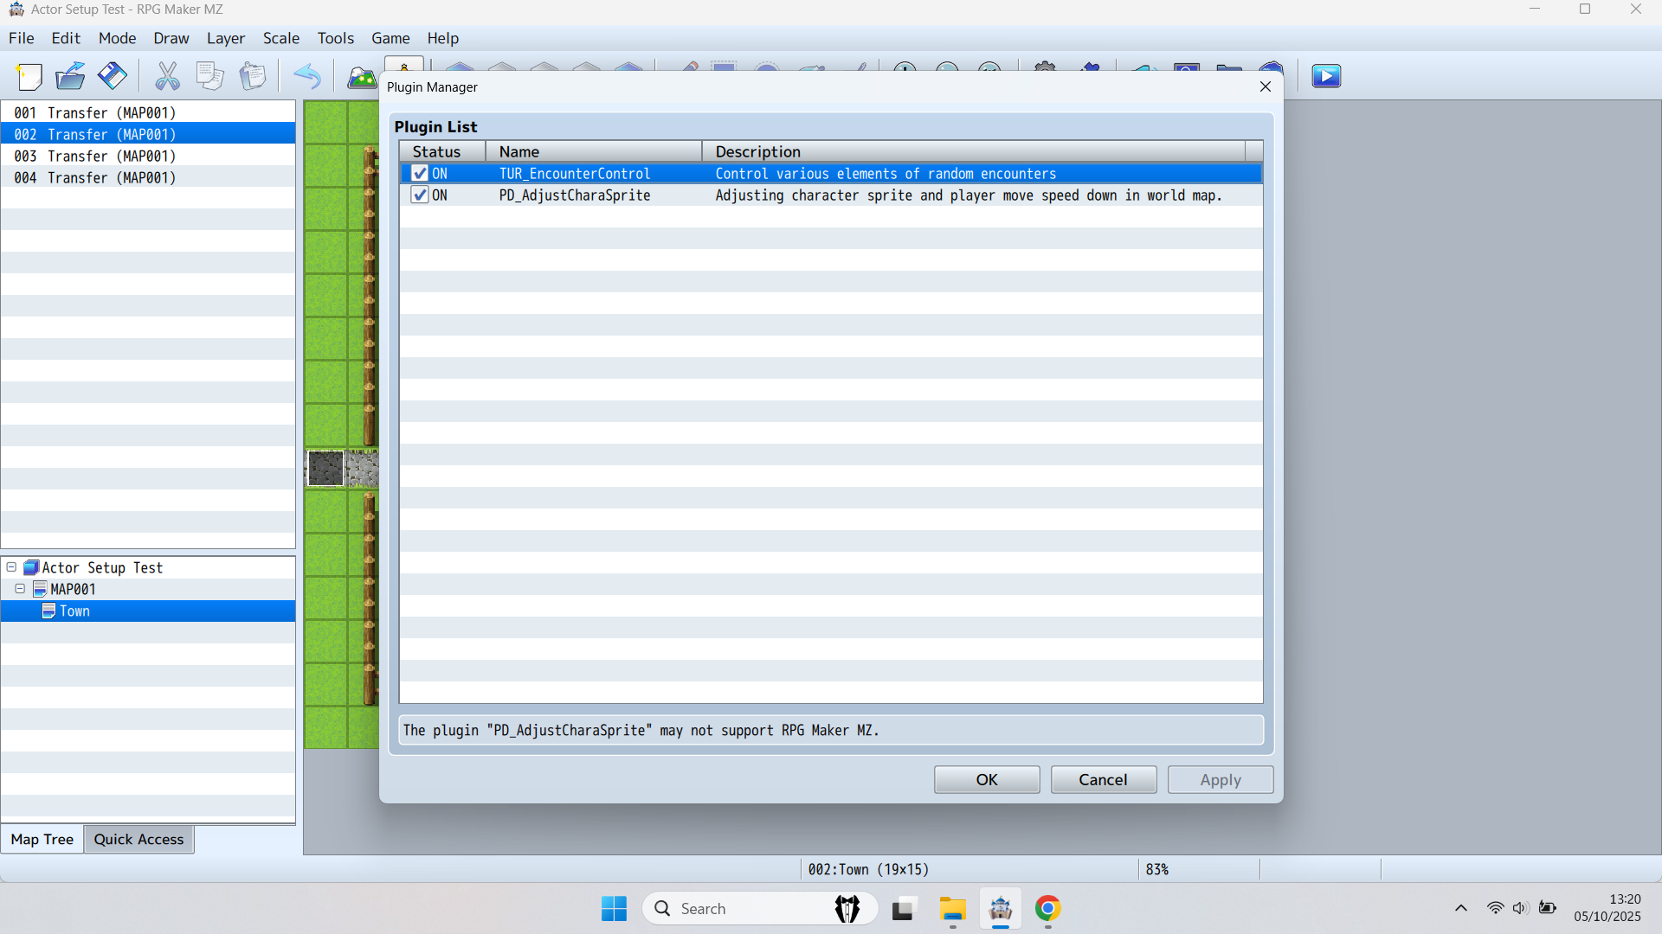
Task: Click the RPG Maker MZ taskbar icon
Action: [x=1001, y=909]
